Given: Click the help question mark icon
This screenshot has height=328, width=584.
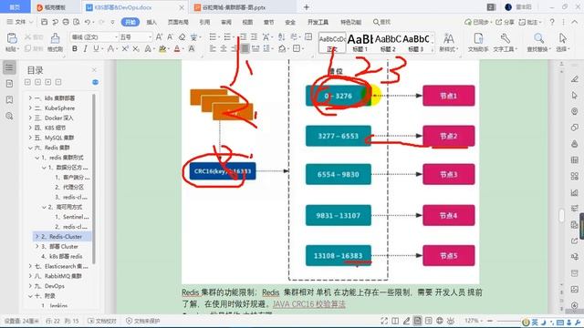Looking at the screenshot, I should pos(552,22).
